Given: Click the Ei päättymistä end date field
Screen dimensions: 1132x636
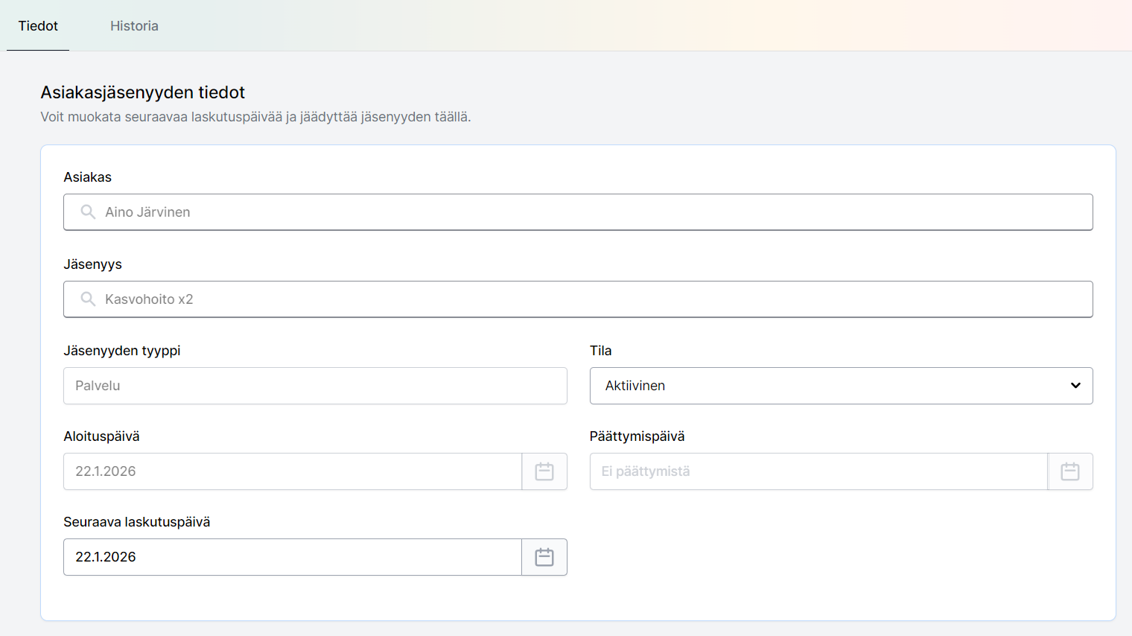Looking at the screenshot, I should 818,471.
